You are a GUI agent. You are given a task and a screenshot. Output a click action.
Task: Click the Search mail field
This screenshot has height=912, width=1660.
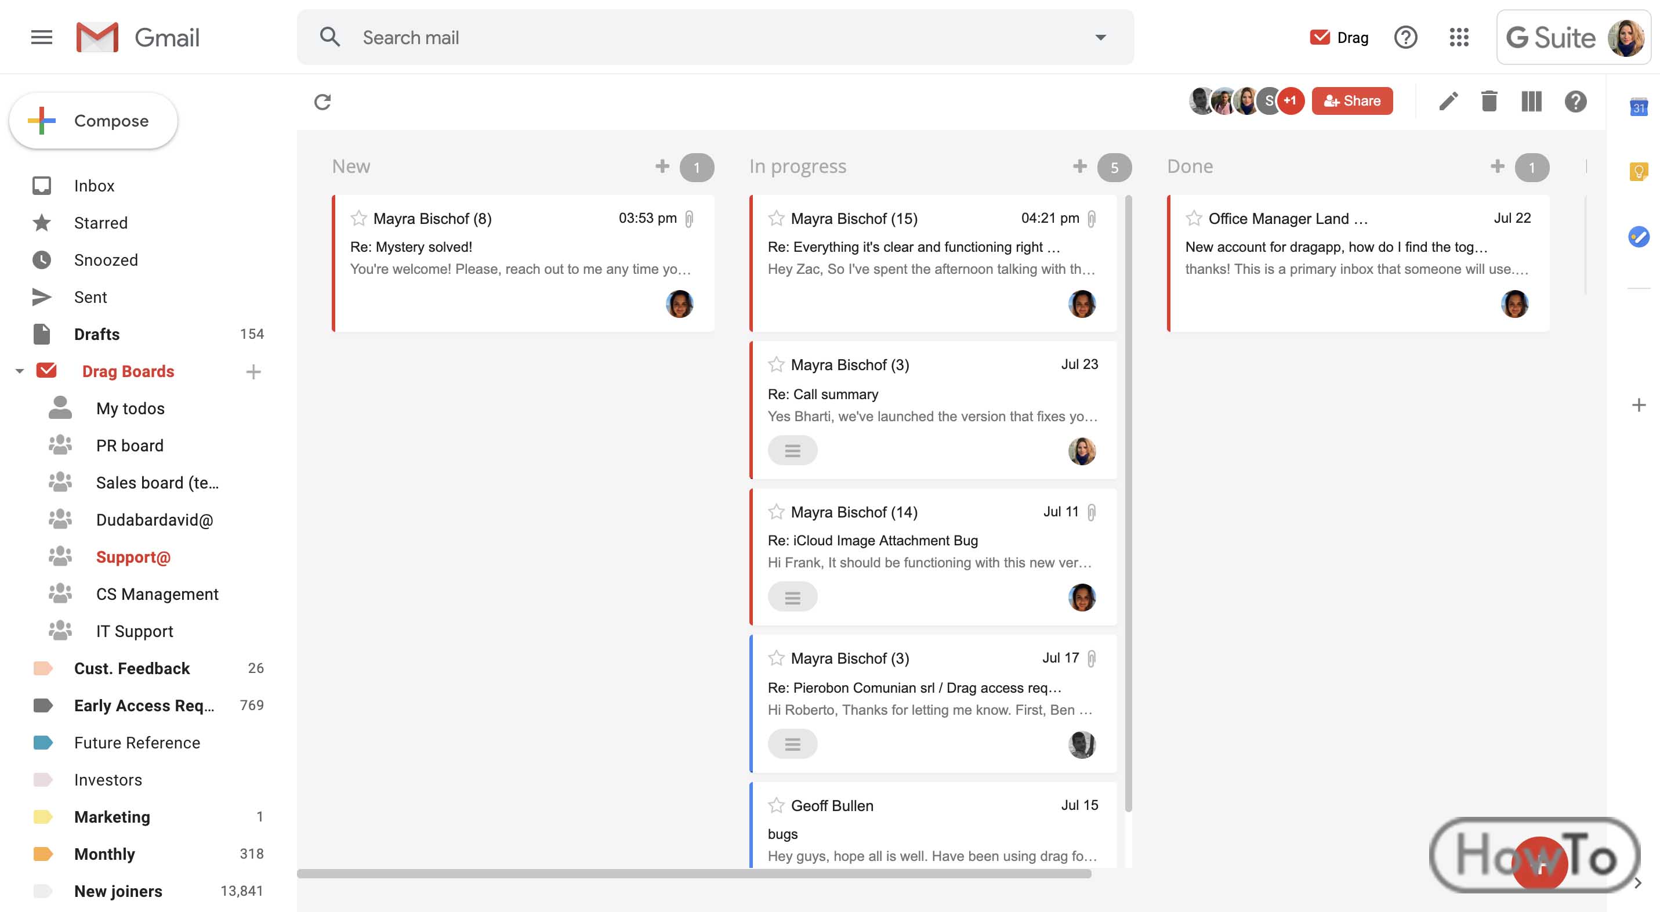pyautogui.click(x=715, y=37)
